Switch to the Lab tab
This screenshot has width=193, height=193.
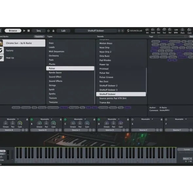pos(63,31)
